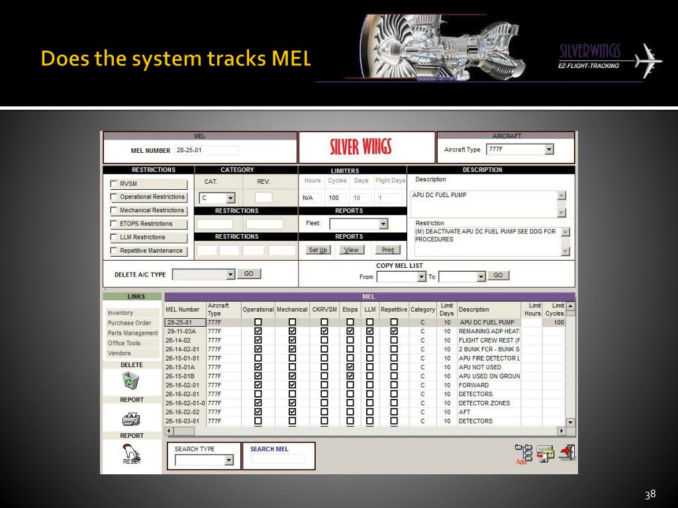Viewport: 678px width, 508px height.
Task: Click the View report button
Action: (352, 249)
